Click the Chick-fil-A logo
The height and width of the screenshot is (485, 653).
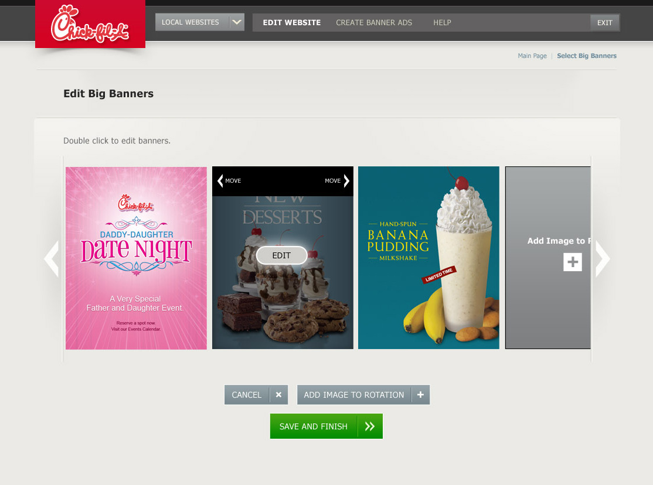90,24
